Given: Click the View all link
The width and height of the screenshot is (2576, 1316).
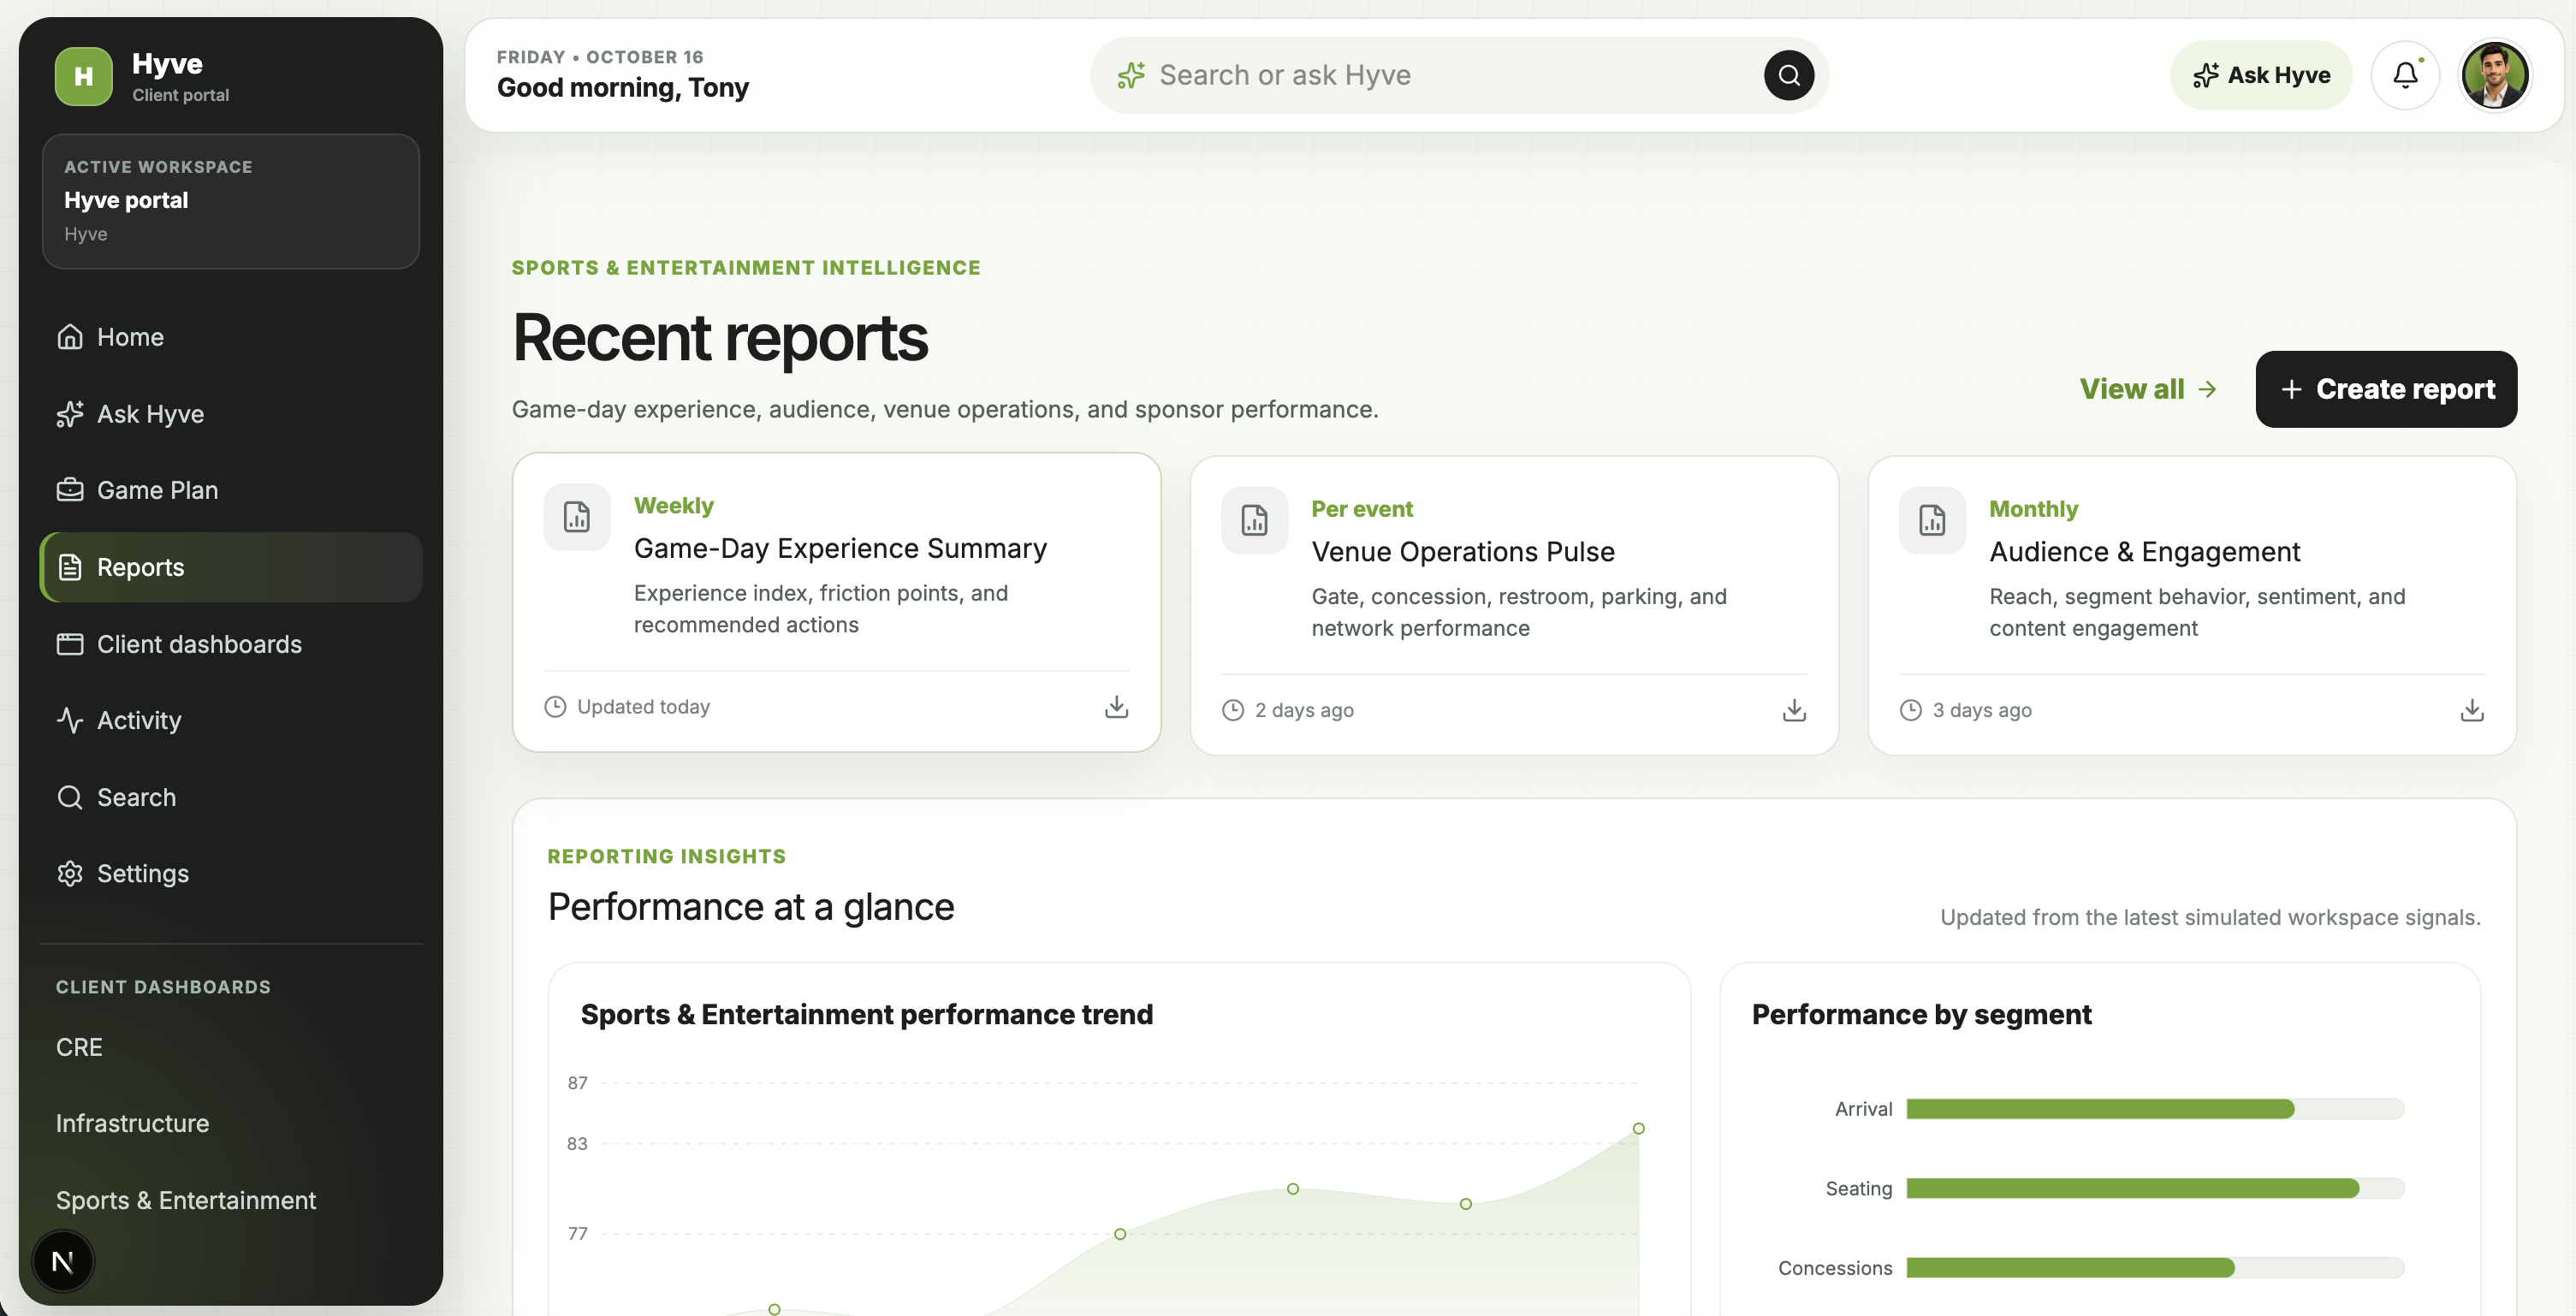Looking at the screenshot, I should [x=2148, y=389].
